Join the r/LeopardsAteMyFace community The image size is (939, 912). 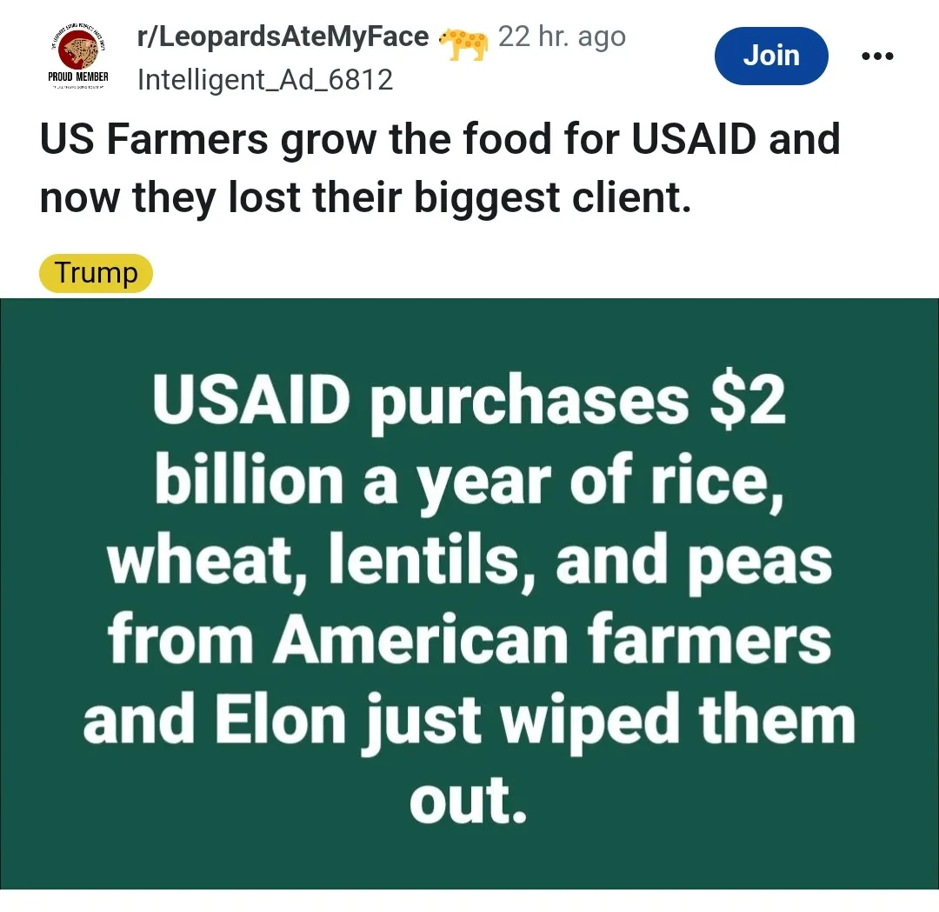click(771, 56)
